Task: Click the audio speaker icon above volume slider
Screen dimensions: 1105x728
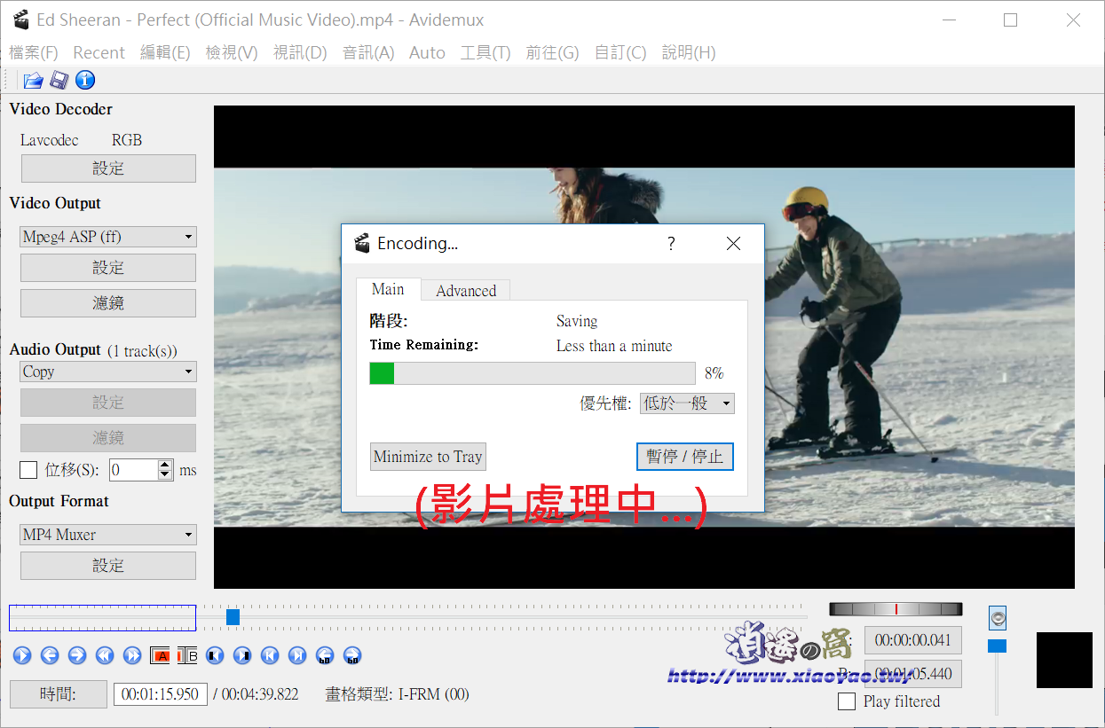Action: [x=998, y=618]
